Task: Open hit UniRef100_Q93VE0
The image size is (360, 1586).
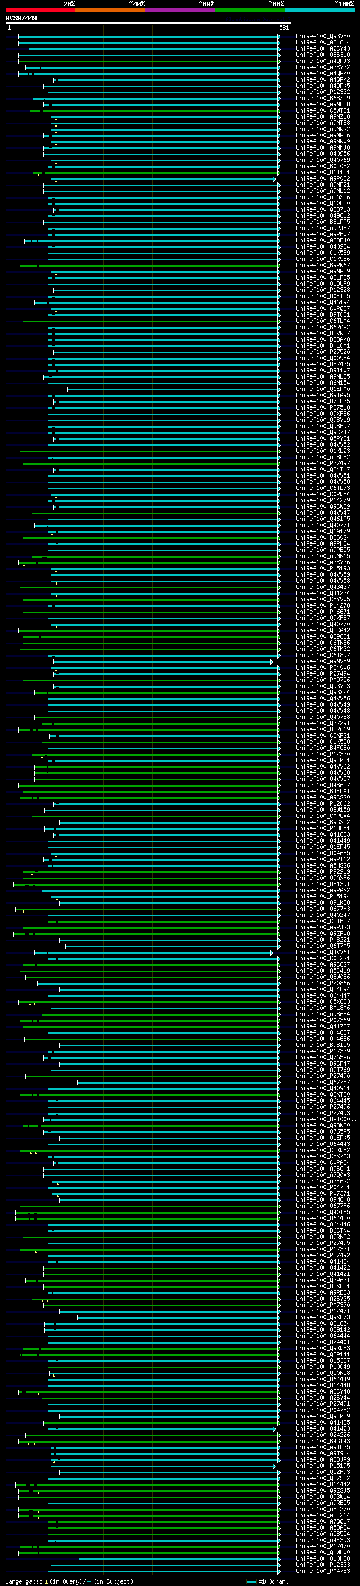Action: point(323,37)
